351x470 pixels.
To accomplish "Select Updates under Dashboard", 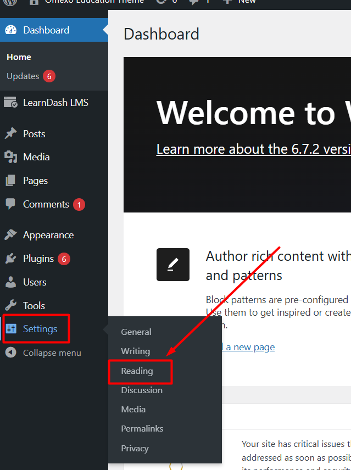I will pyautogui.click(x=23, y=76).
